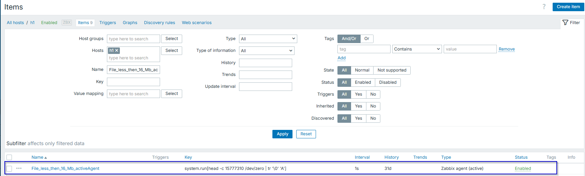This screenshot has height=176, width=585.
Task: Click the ZBX availability badge
Action: (67, 23)
